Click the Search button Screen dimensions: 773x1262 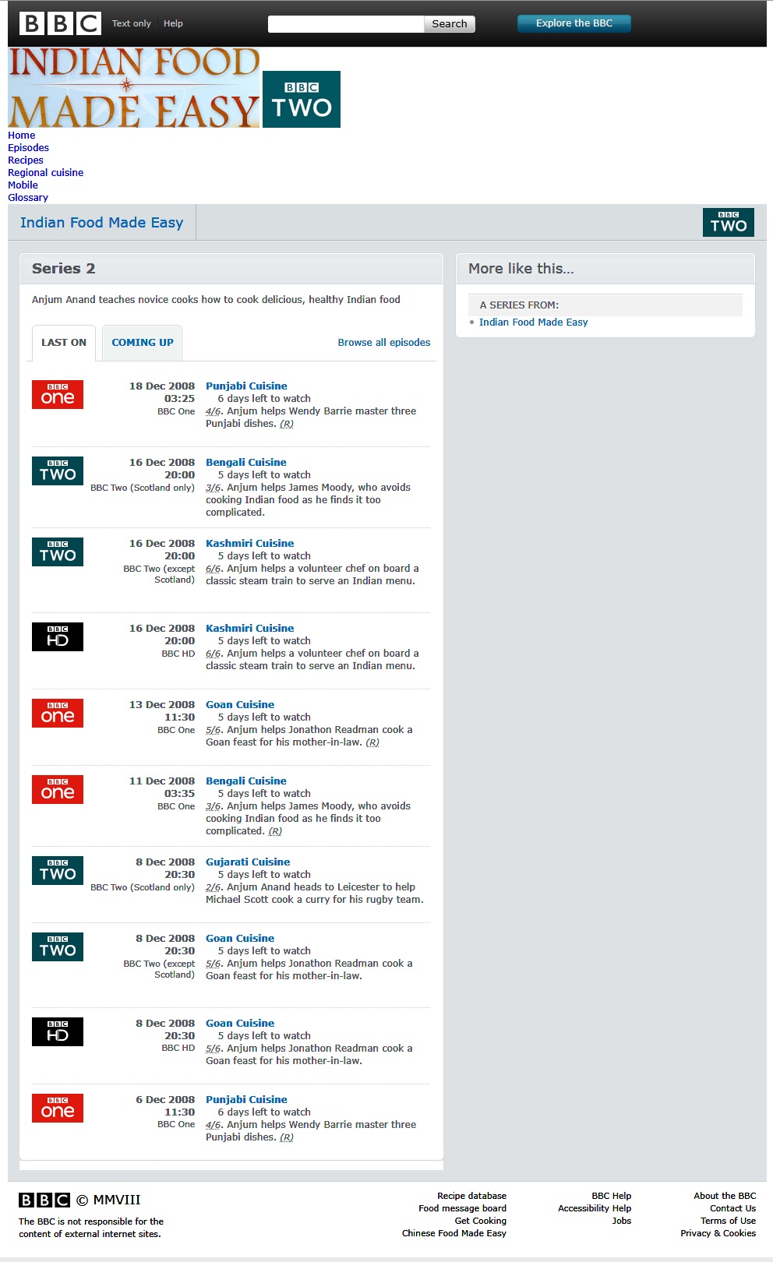point(450,24)
